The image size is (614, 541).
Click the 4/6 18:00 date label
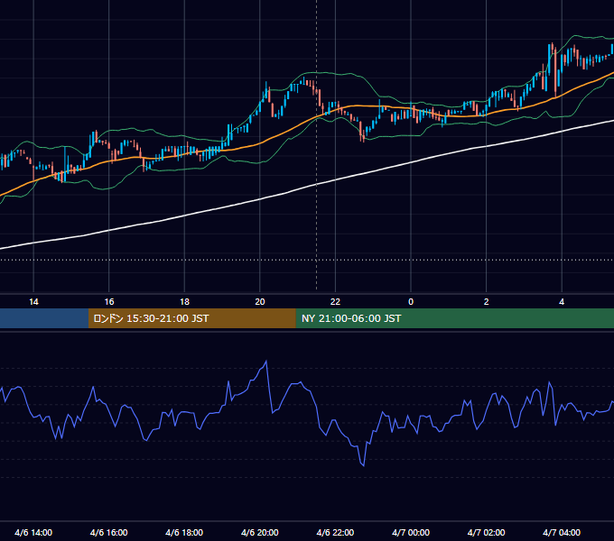184,533
